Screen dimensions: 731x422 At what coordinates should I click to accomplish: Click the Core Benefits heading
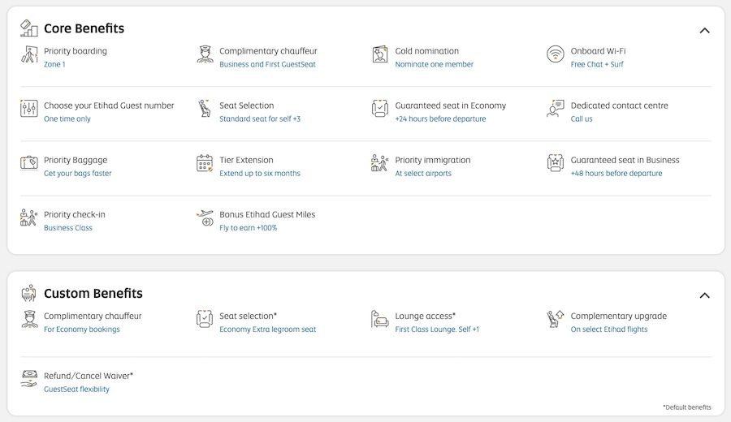point(84,28)
